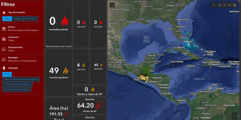241x120 pixels.
Task: Click the 0 Incendios activos indicator
Action: 58,24
